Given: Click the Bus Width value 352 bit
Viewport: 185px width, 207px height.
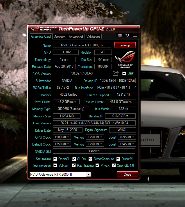Looking at the screenshot, I should coord(123,109).
